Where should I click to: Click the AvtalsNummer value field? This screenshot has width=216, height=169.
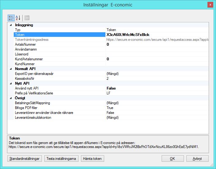point(157,44)
